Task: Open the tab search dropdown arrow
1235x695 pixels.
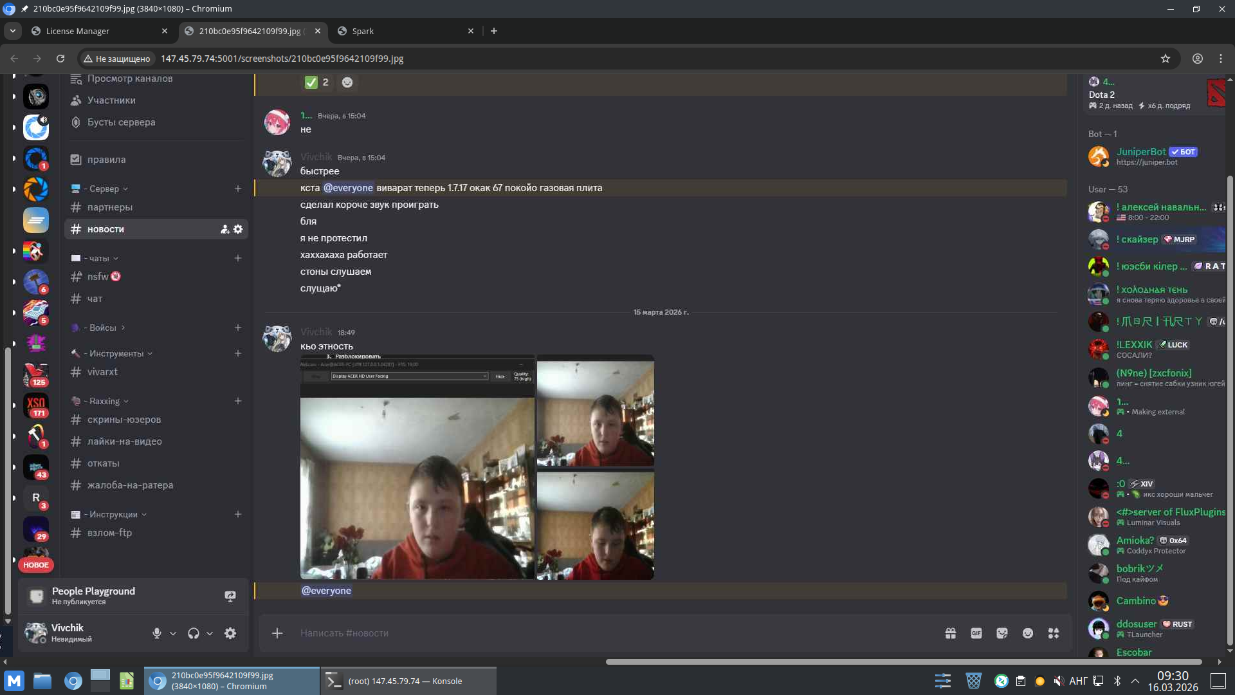Action: coord(12,31)
